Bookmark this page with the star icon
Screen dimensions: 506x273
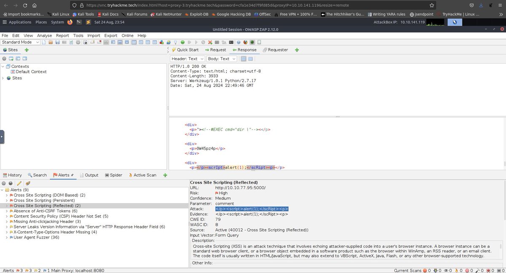431,5
